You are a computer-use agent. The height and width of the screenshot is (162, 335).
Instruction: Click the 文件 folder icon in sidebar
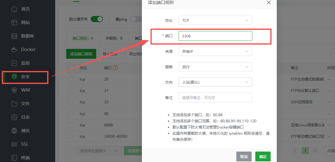pyautogui.click(x=14, y=104)
